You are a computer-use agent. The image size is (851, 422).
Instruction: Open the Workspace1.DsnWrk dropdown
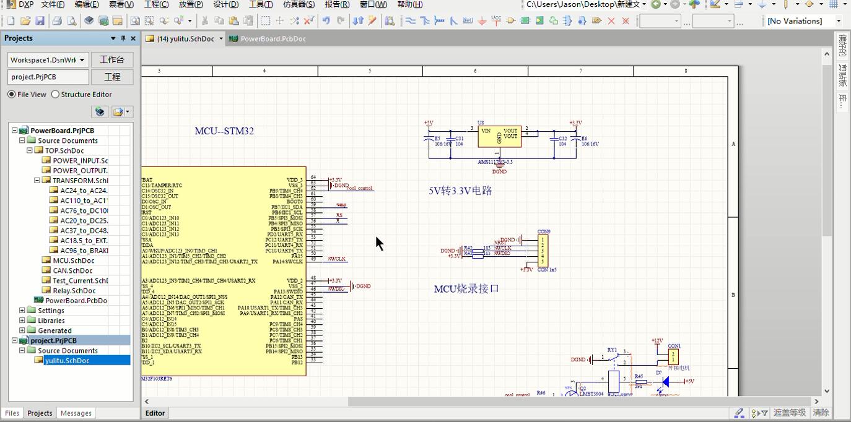point(82,60)
